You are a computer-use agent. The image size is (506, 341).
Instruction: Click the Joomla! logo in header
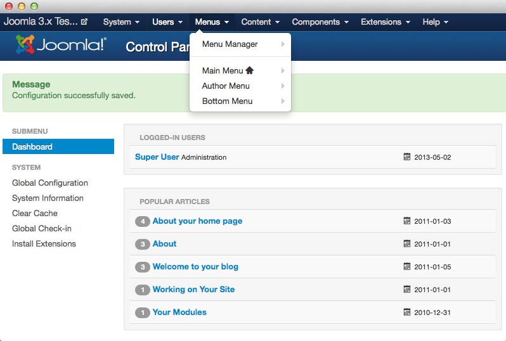click(x=61, y=46)
